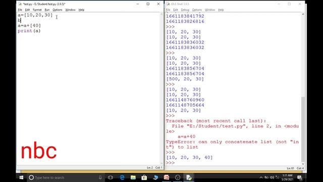Click the 'Traceback (most recent call last):' line
The image size is (323, 182).
click(x=216, y=121)
